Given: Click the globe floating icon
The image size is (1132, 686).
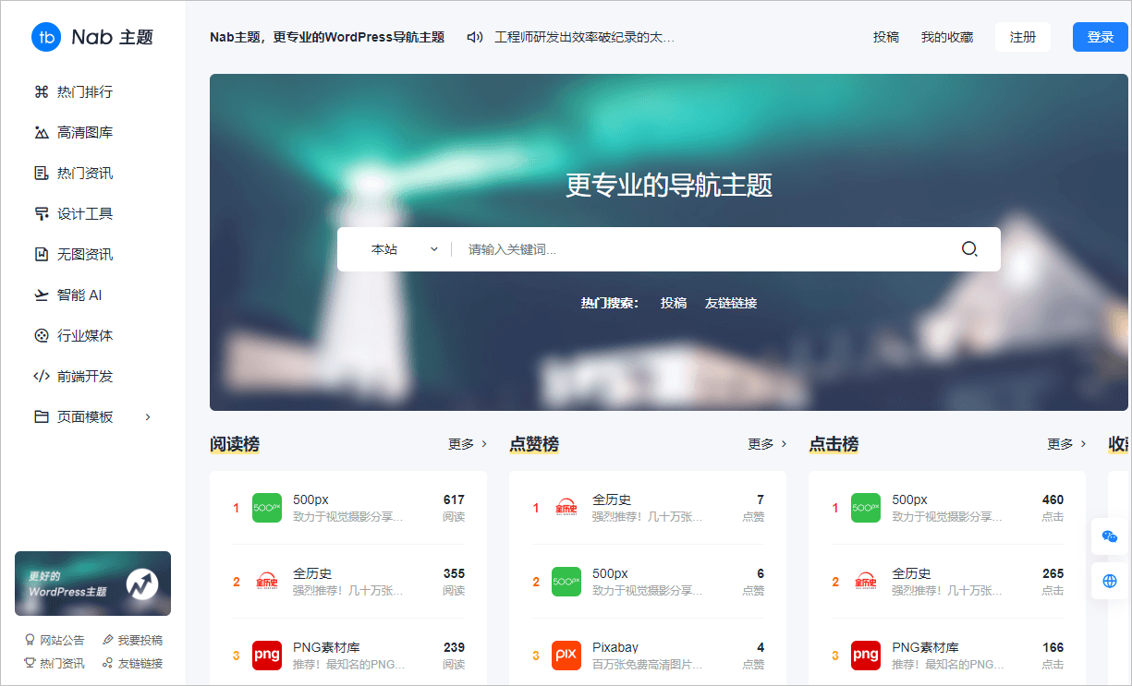Looking at the screenshot, I should 1110,581.
